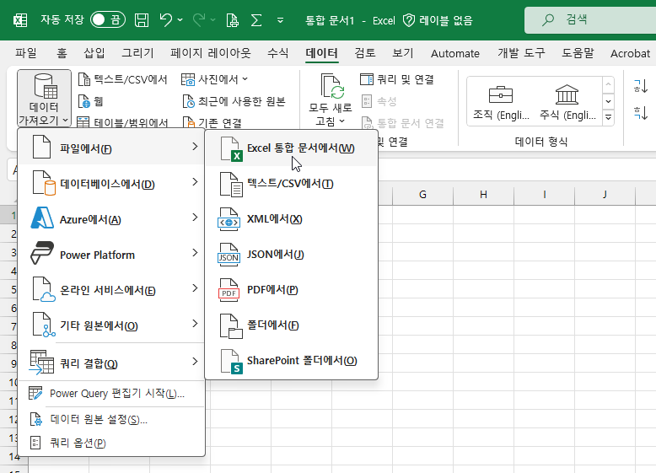Open the 파일에서 submenu item
The height and width of the screenshot is (473, 656).
tap(111, 148)
